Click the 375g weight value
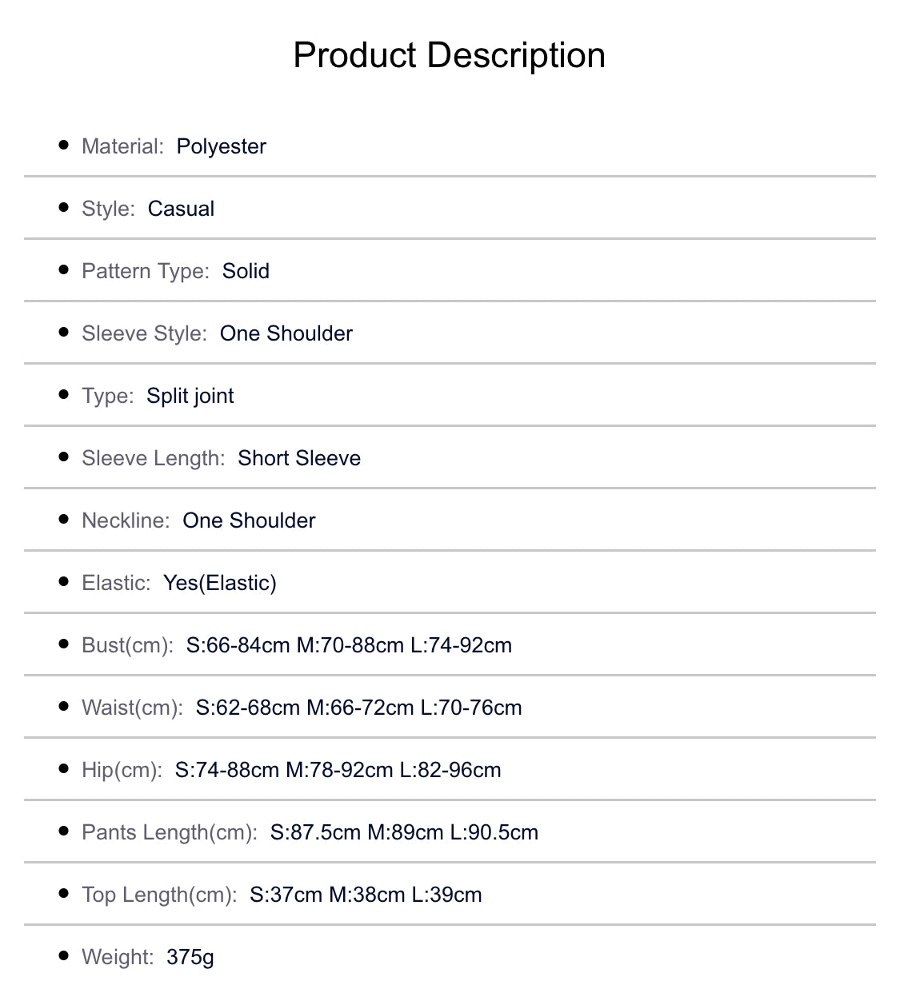The height and width of the screenshot is (993, 900). 190,957
